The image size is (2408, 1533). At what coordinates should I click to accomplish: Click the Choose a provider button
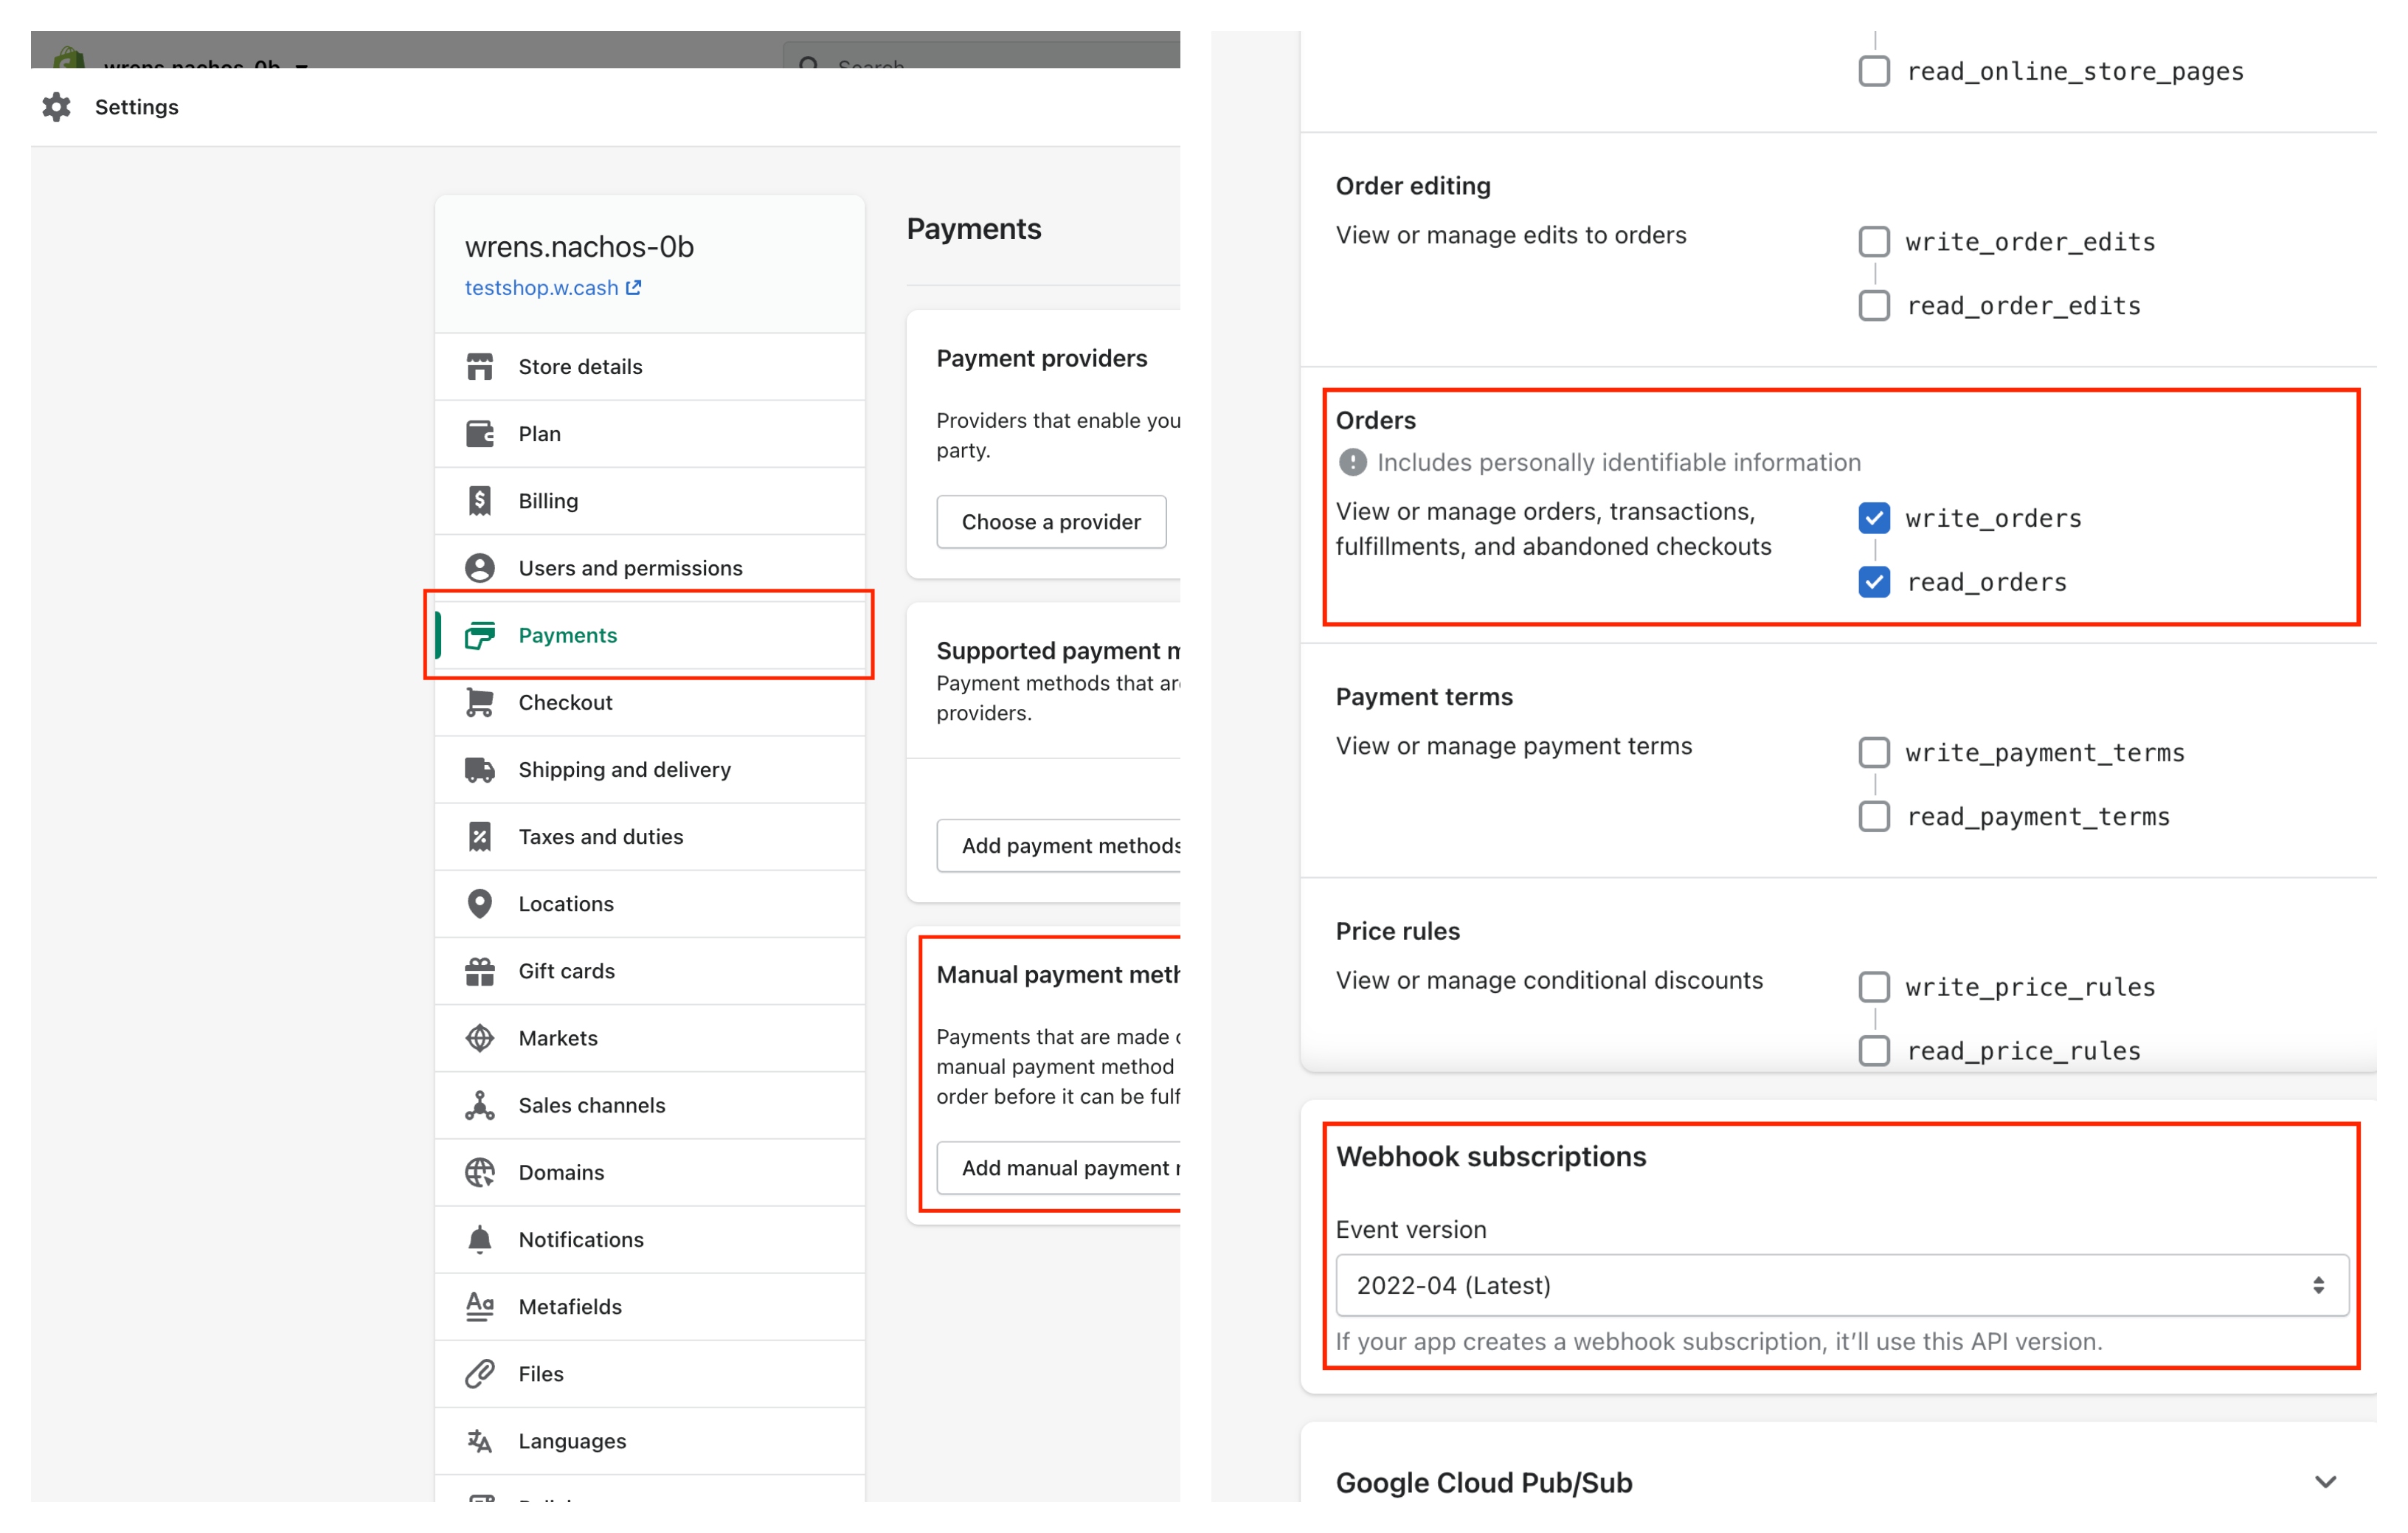1051,522
